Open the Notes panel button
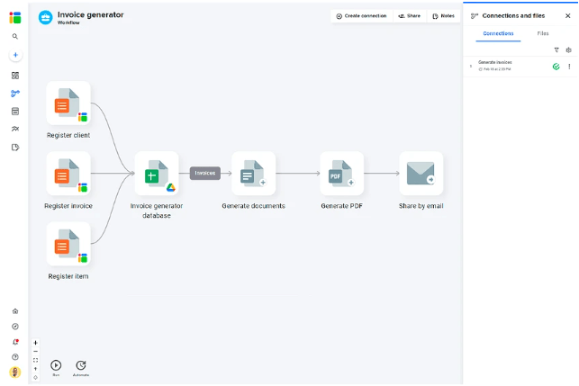The height and width of the screenshot is (386, 579). tap(443, 15)
